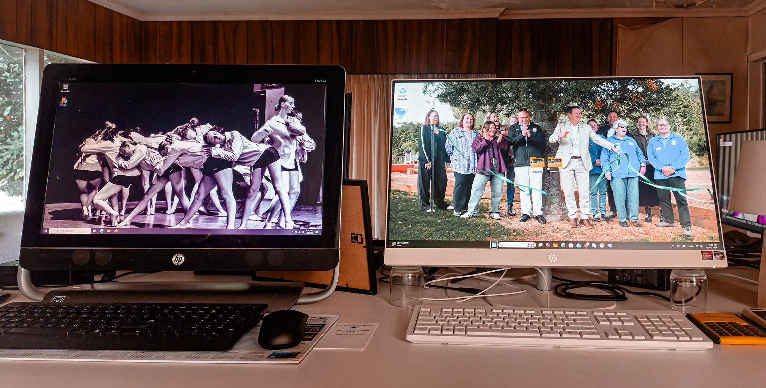Open File Explorer on the left monitor's taskbar
The height and width of the screenshot is (388, 766).
coord(108,231)
